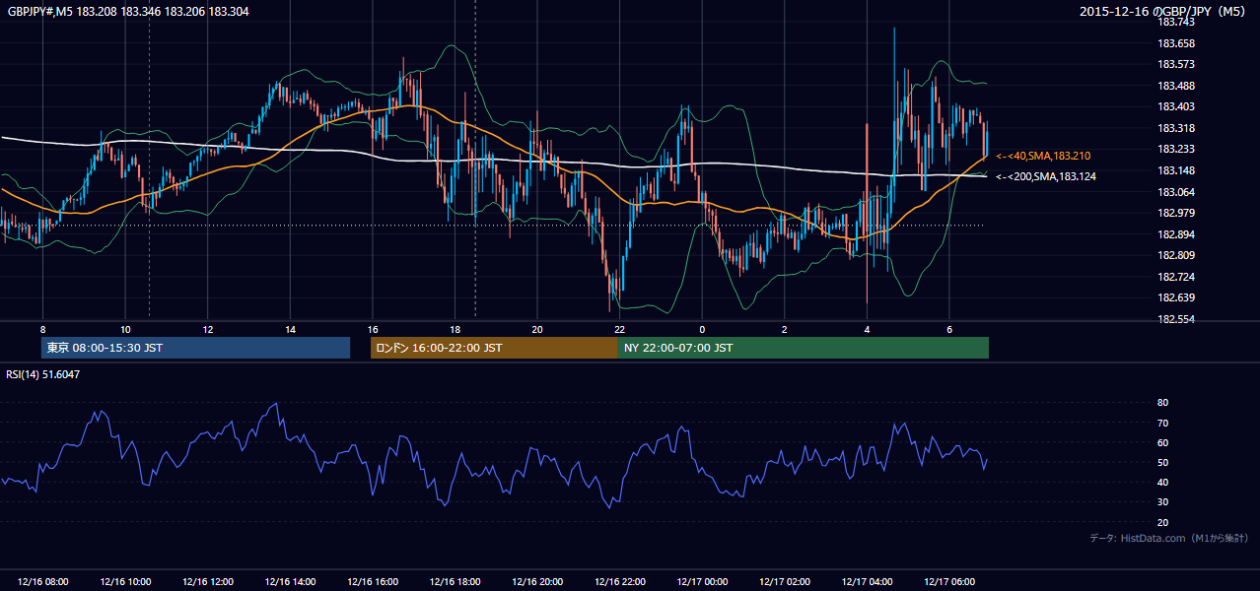Click the 182.554 price axis label
The height and width of the screenshot is (591, 1260).
1175,319
